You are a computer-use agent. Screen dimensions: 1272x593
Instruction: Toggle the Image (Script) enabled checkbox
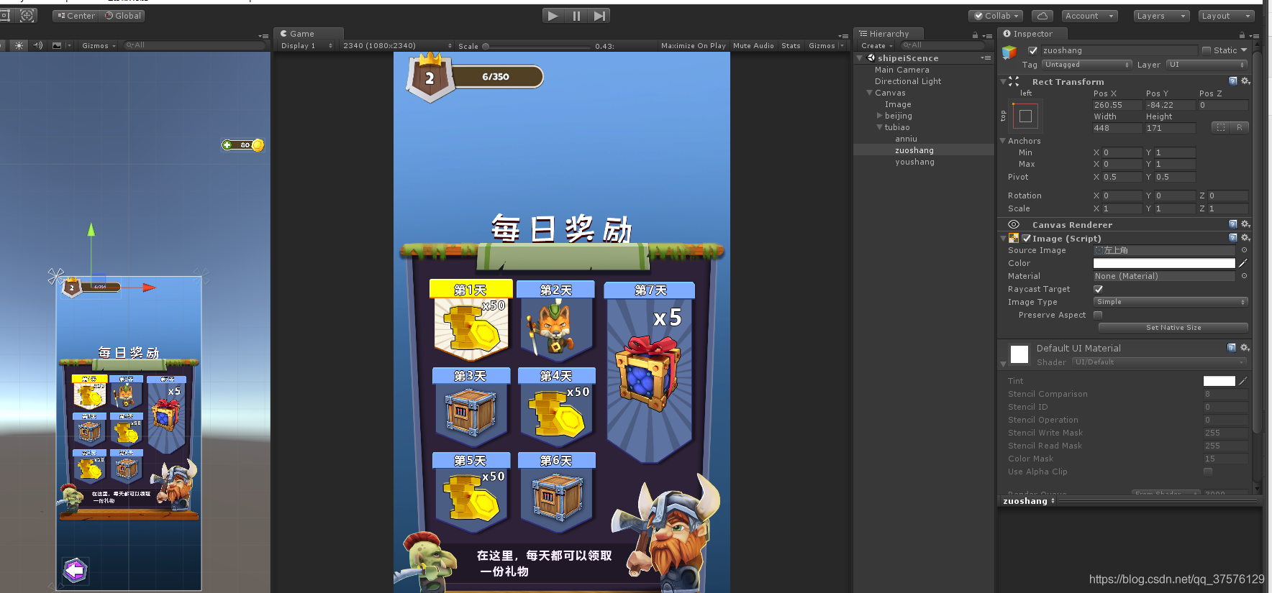[1027, 238]
